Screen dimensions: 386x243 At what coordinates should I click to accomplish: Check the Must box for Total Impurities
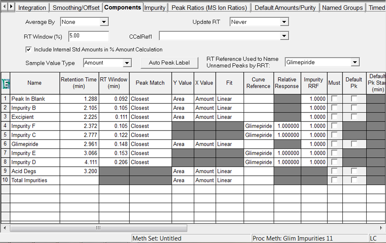(334, 181)
